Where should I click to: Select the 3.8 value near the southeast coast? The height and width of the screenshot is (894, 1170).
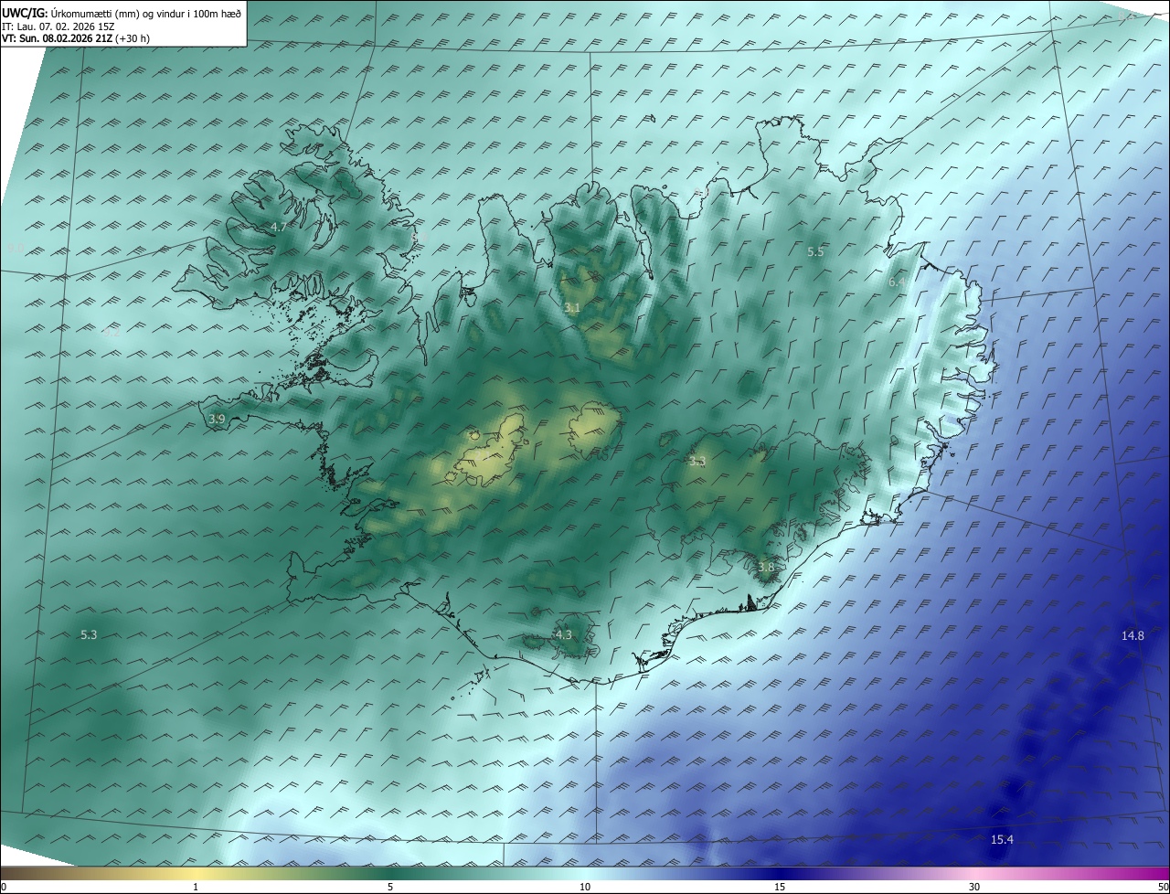point(766,567)
